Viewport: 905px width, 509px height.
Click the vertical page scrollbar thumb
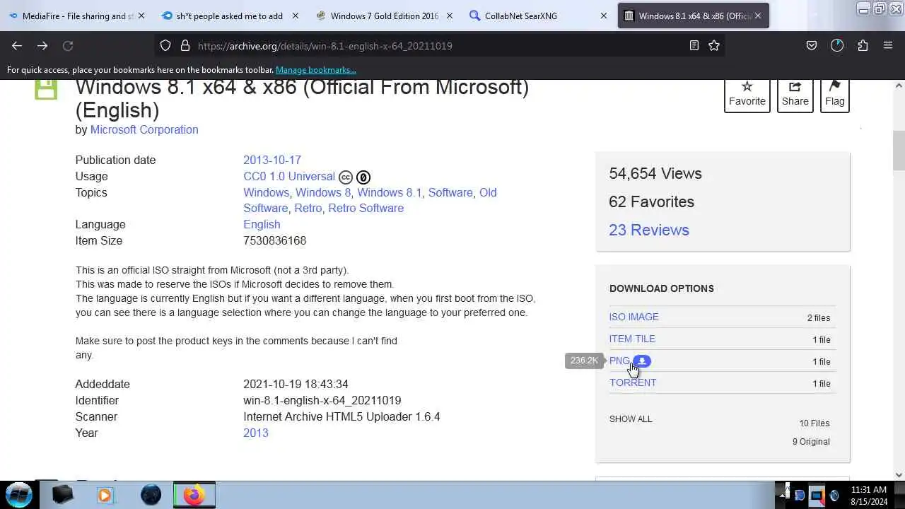point(899,151)
